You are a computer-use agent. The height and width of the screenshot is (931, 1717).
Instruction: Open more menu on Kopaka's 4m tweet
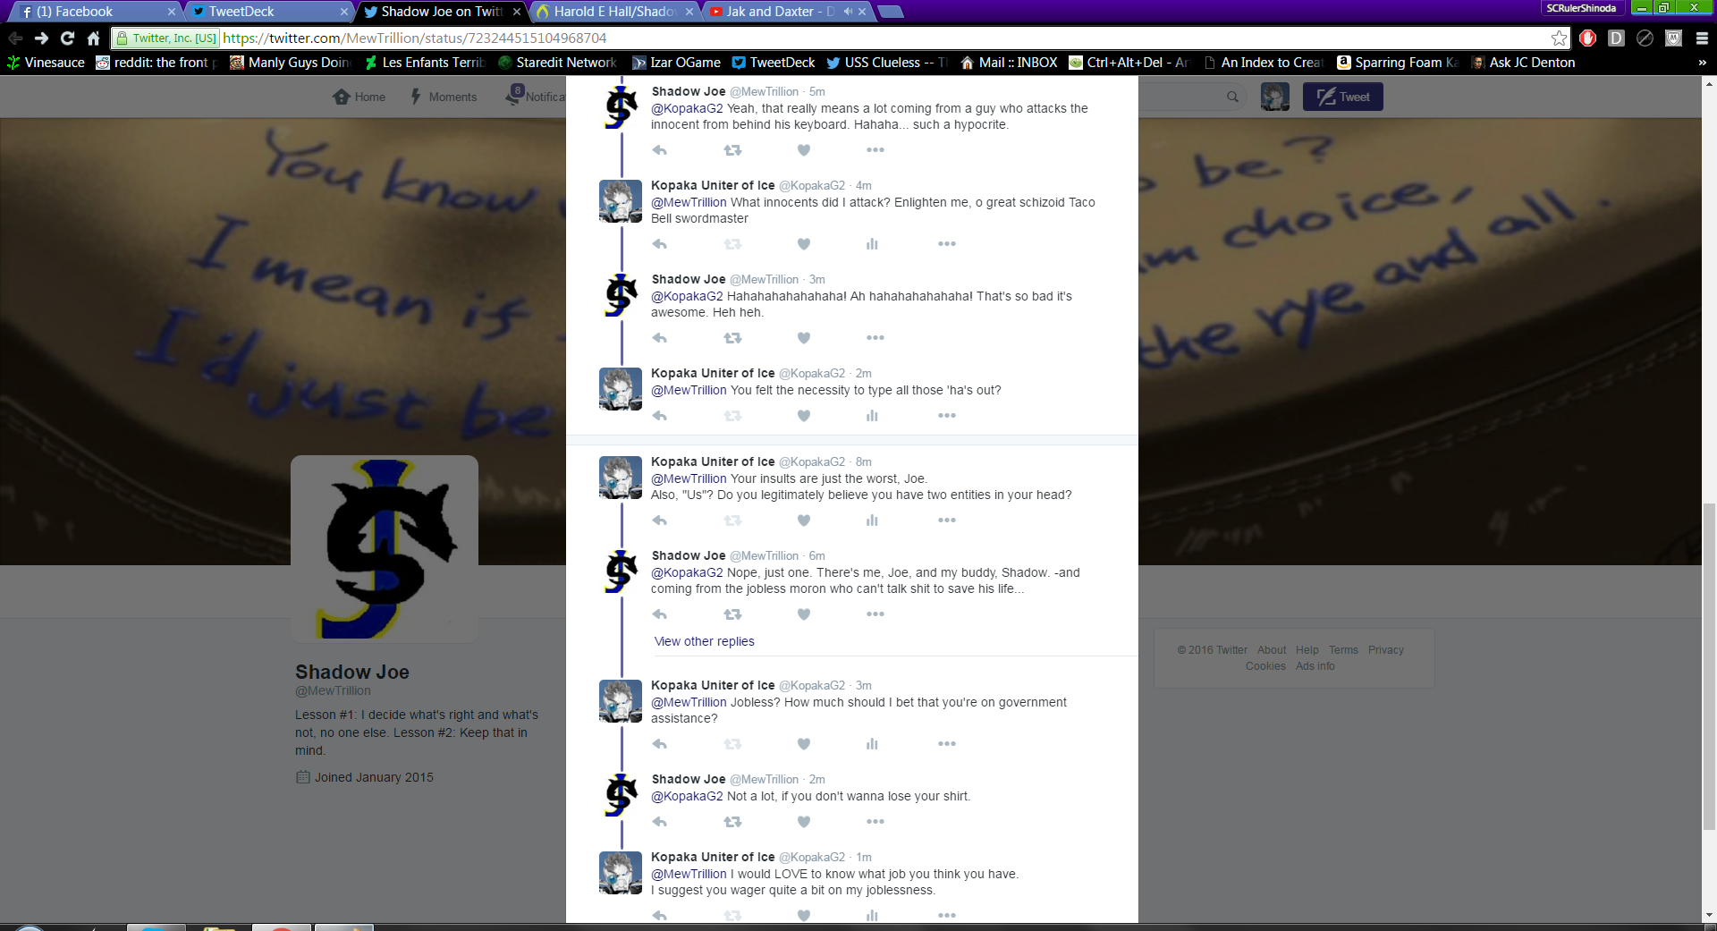point(947,244)
